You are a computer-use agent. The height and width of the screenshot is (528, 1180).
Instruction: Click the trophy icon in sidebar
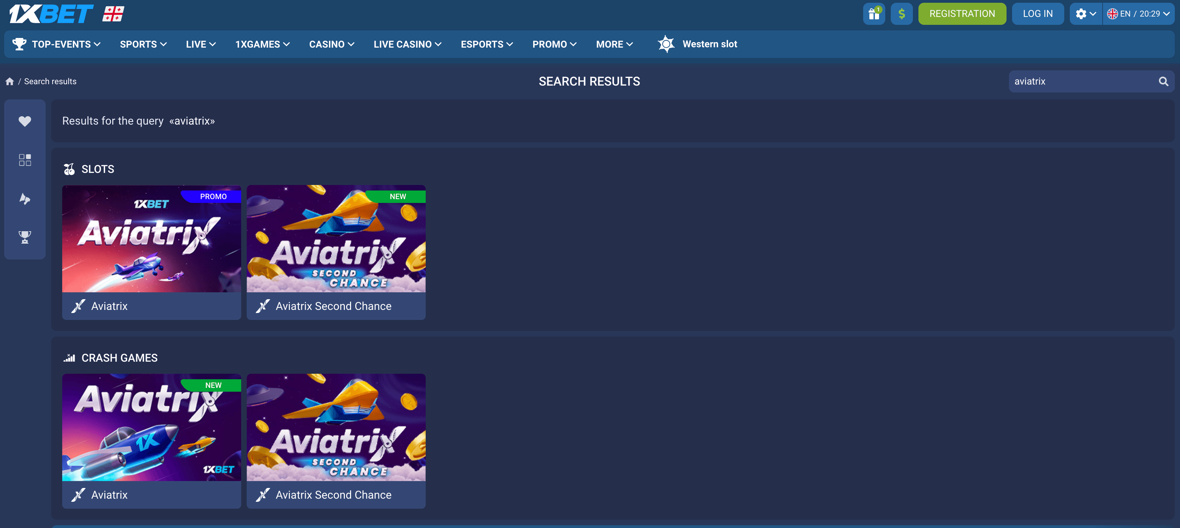pos(25,236)
